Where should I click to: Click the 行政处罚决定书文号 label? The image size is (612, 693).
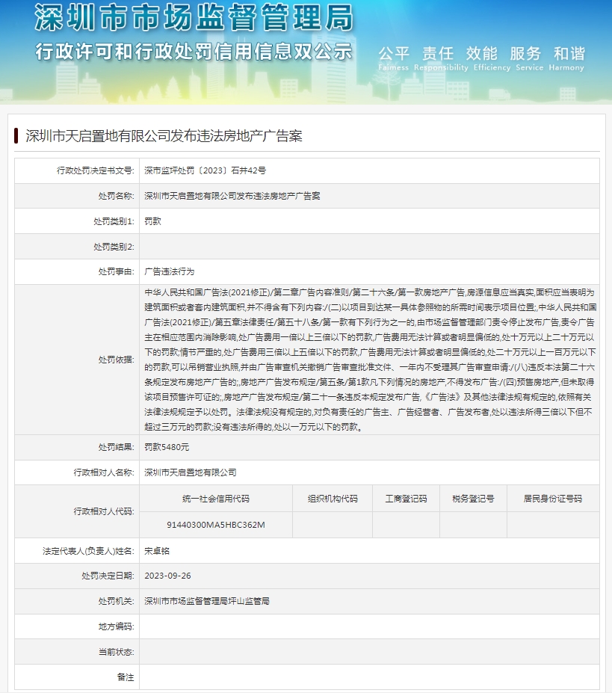click(x=95, y=170)
